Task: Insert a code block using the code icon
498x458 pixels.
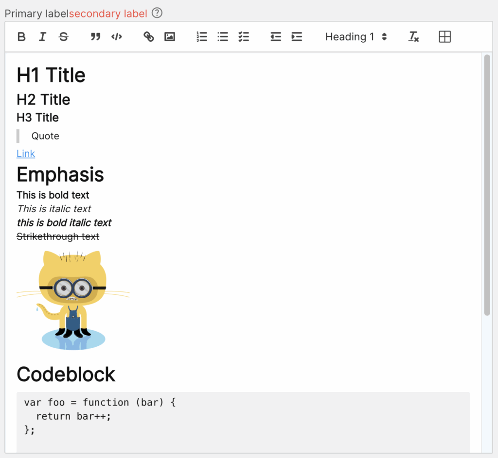Action: point(117,37)
